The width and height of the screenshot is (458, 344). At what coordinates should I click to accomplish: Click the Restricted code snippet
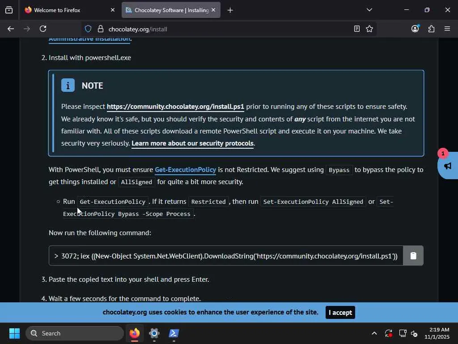click(208, 202)
